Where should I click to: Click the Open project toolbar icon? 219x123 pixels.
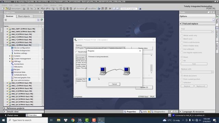click(6, 9)
